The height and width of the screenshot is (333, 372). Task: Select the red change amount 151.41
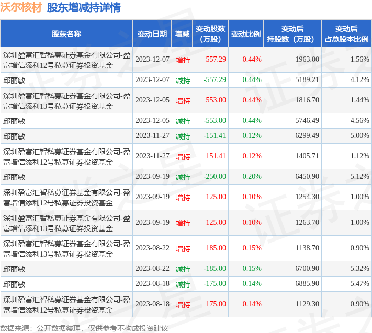tap(216, 156)
